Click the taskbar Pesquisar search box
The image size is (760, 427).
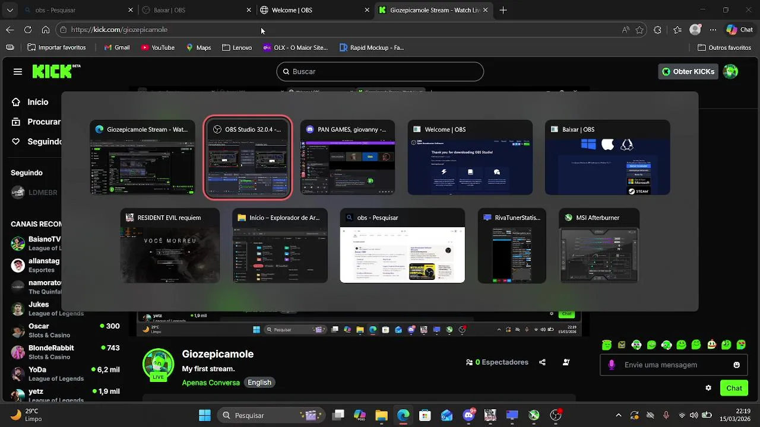[x=271, y=415]
